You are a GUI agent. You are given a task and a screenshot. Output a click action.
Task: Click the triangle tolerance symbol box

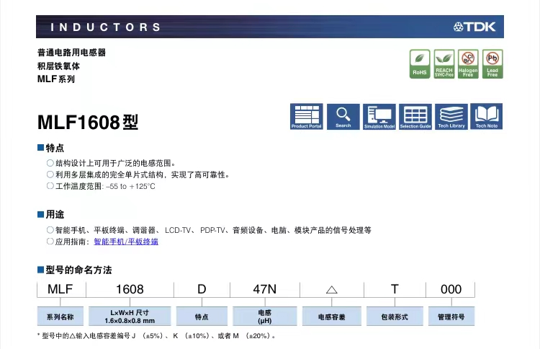tap(332, 289)
